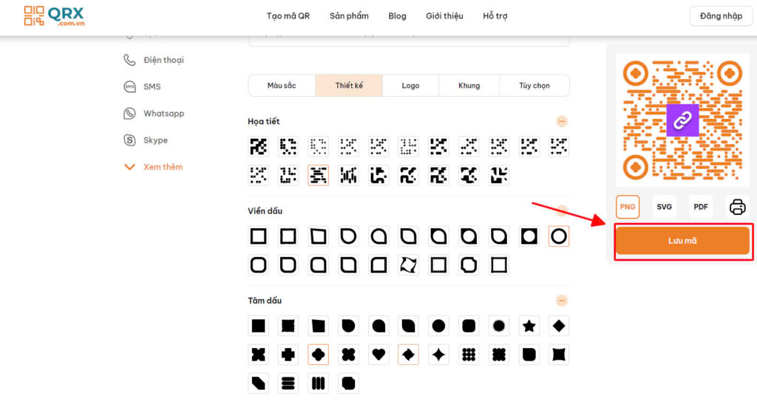Screen dimensions: 757x410
Task: Collapse the Họa tiết section
Action: click(562, 121)
